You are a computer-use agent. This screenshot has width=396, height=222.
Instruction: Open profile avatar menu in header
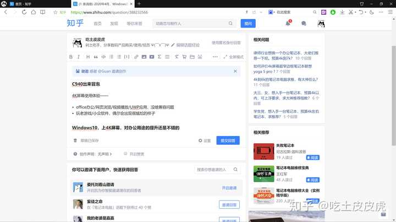321,24
